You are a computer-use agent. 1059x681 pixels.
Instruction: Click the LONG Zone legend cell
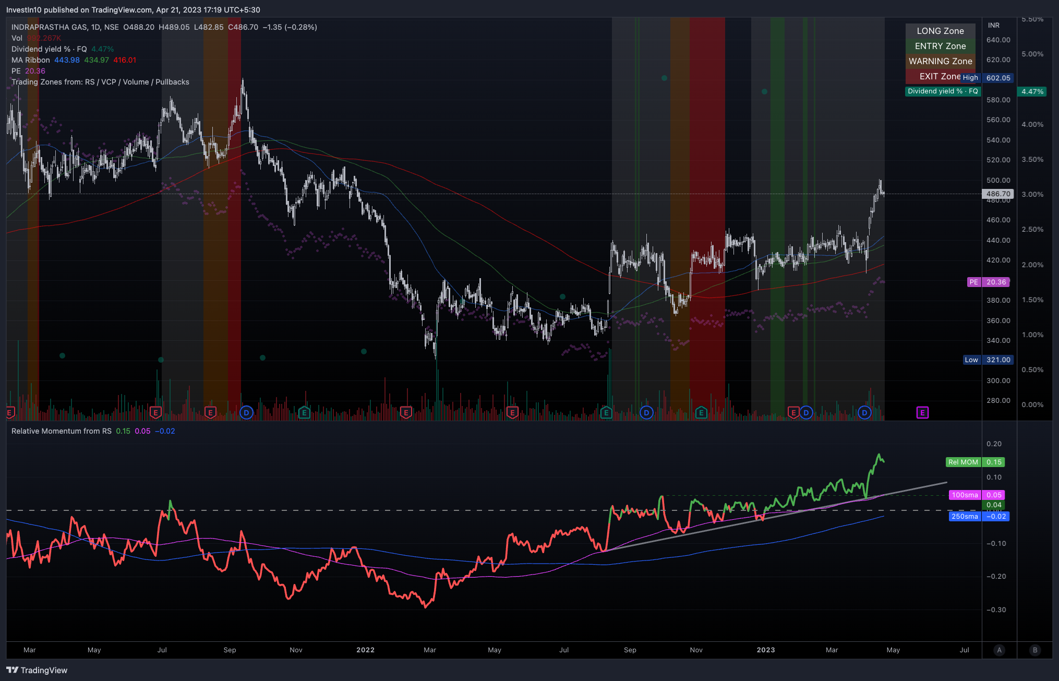[x=940, y=31]
